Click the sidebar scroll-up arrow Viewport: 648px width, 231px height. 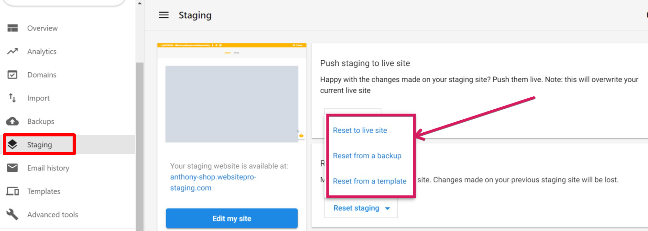139,3
